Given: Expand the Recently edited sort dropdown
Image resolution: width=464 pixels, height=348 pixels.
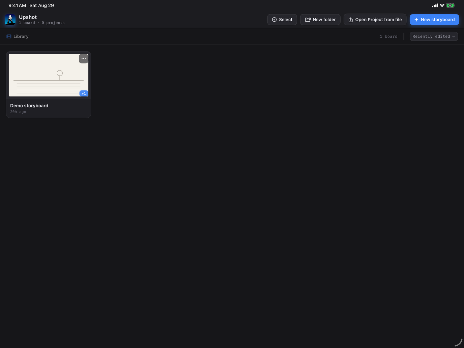Looking at the screenshot, I should pos(434,36).
